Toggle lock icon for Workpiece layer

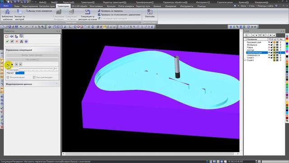(x=272, y=45)
